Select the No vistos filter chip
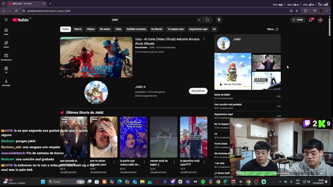 click(x=105, y=29)
